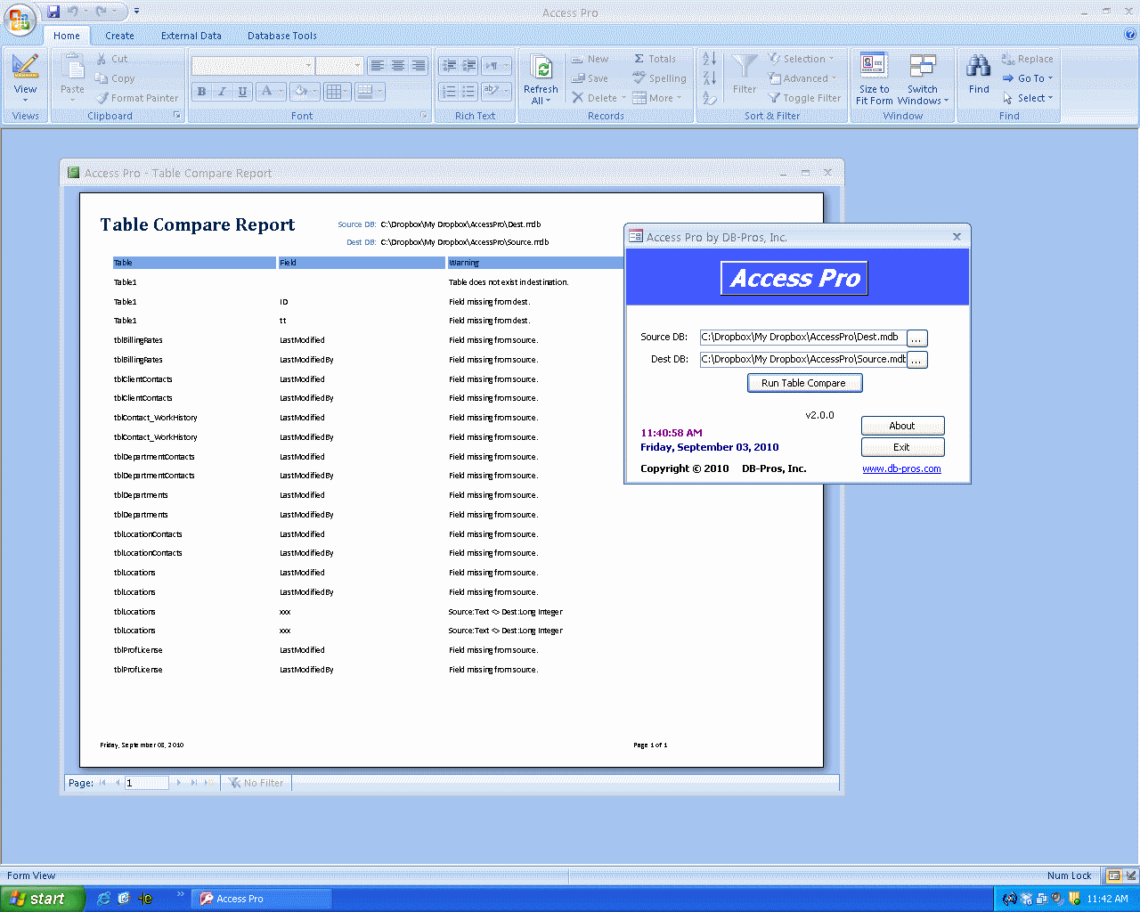This screenshot has height=912, width=1140.
Task: Click the Save icon in Quick Access Toolbar
Action: [53, 12]
